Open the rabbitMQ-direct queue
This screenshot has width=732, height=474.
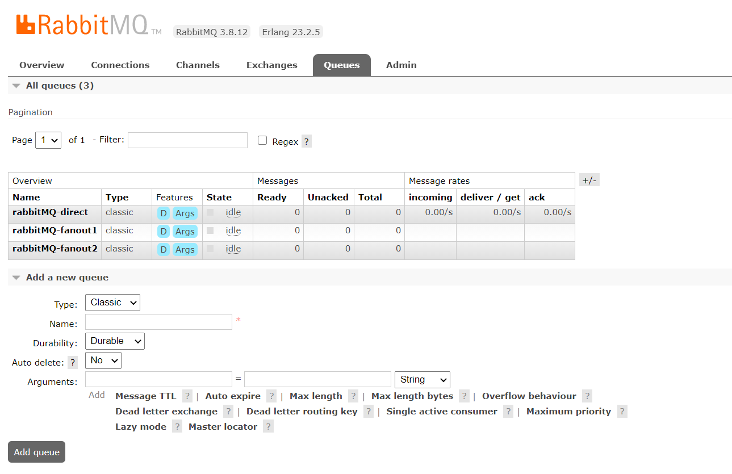tap(51, 212)
